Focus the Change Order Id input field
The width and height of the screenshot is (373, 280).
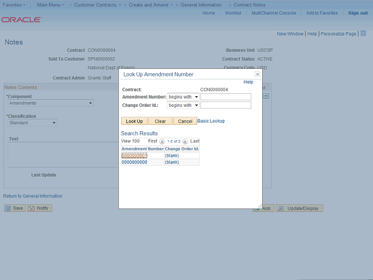click(226, 105)
